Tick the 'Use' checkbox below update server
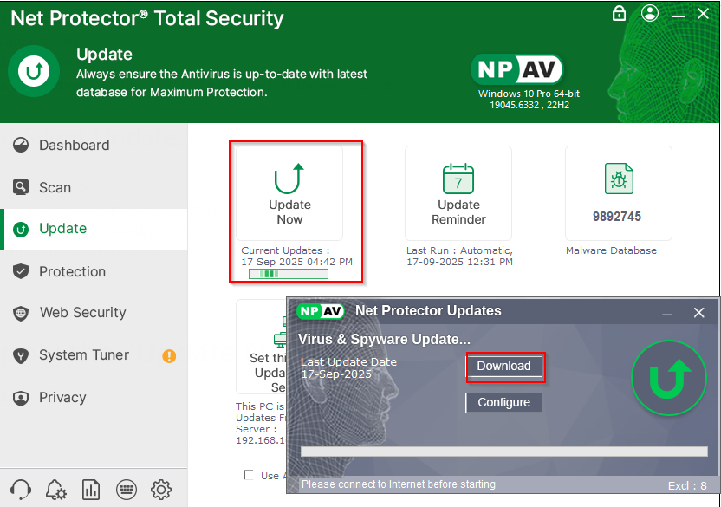Screen dimensions: 721x507 point(249,475)
